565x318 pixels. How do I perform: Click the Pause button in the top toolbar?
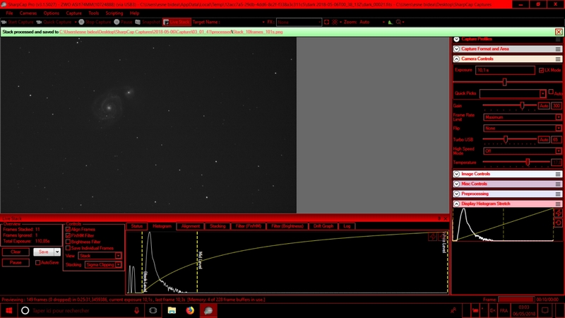(x=123, y=22)
